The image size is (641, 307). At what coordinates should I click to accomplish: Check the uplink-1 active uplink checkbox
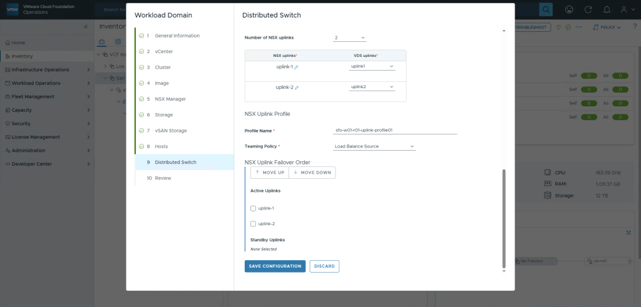point(253,208)
